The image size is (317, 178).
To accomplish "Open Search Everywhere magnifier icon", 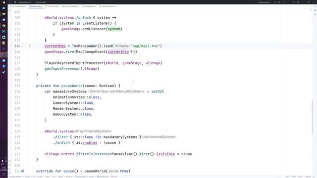I will coord(294,2).
